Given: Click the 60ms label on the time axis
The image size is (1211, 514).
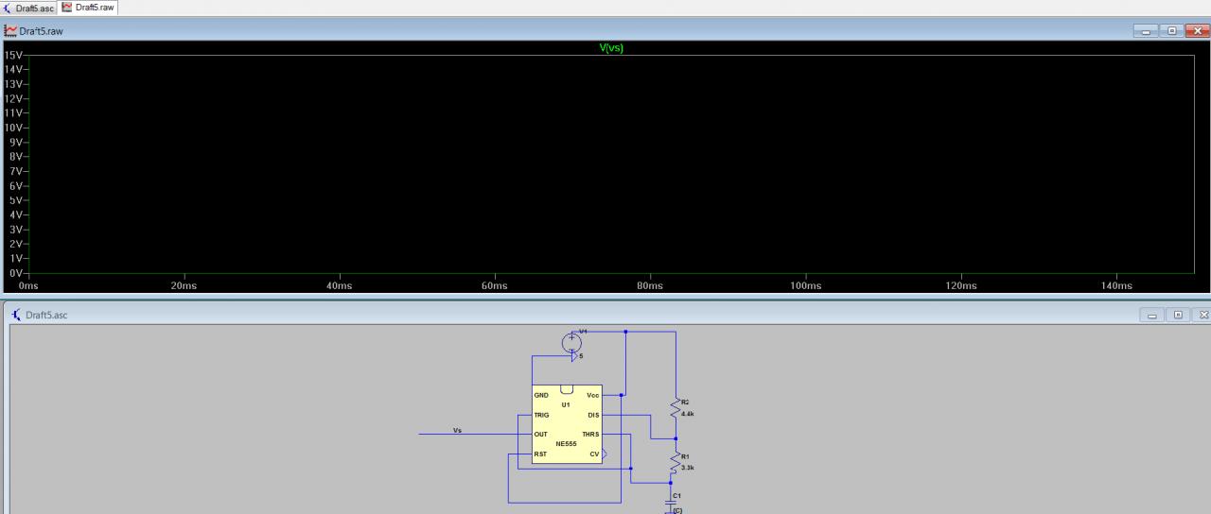Looking at the screenshot, I should (495, 286).
